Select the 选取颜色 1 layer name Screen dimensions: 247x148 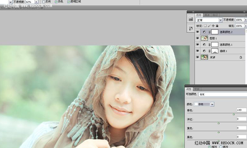pyautogui.click(x=226, y=45)
